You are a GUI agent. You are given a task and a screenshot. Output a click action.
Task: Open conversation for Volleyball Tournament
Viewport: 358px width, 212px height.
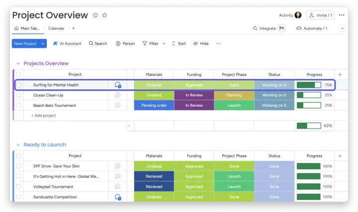(117, 187)
